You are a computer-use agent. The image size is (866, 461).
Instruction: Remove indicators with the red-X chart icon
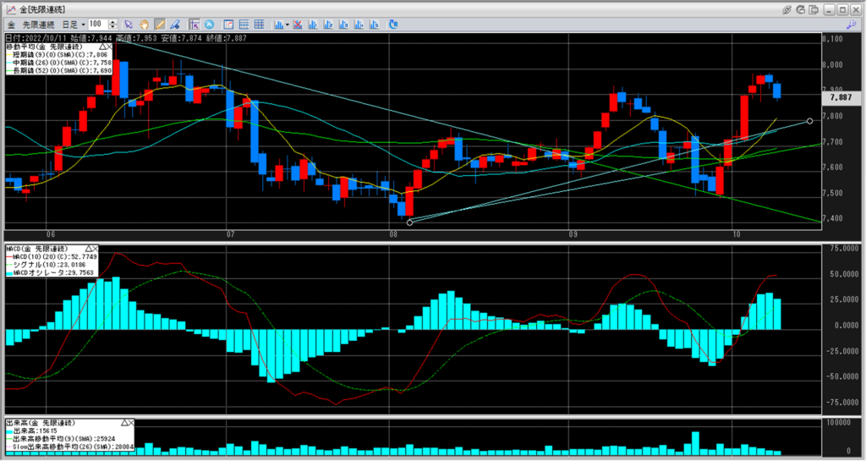(298, 25)
